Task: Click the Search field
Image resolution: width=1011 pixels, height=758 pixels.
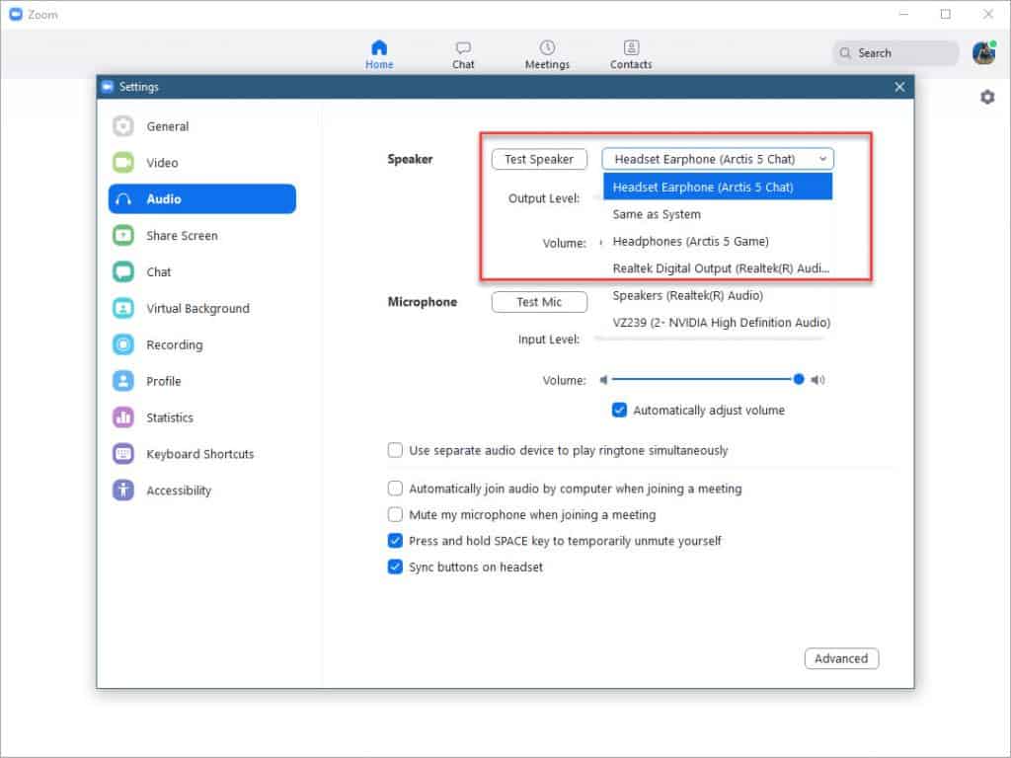Action: (894, 52)
